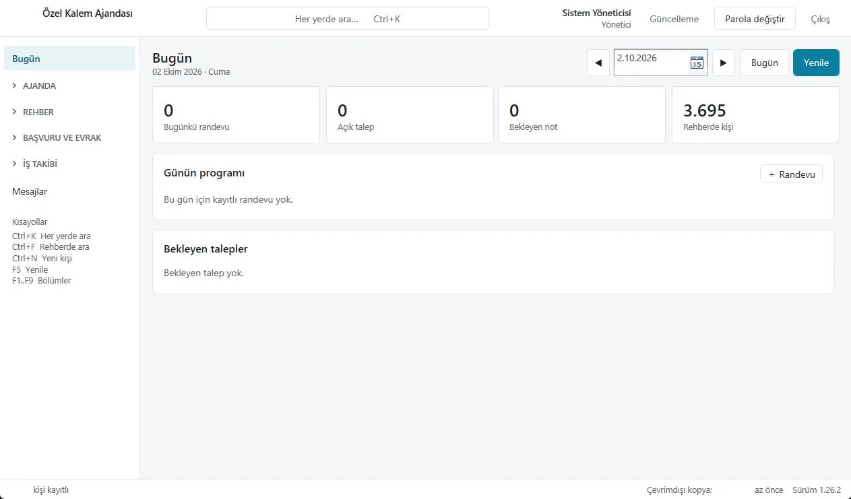The width and height of the screenshot is (851, 499).
Task: Add appointment with + Randevu button
Action: tap(791, 174)
